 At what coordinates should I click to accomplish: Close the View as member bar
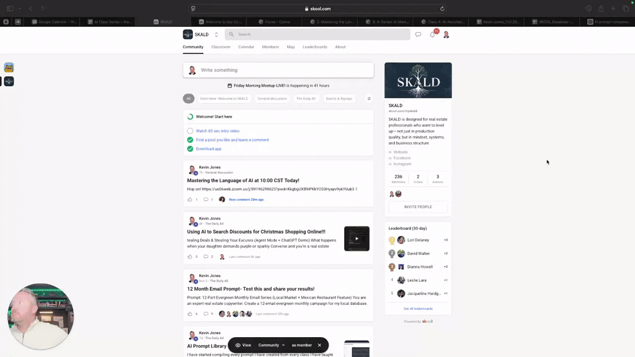pyautogui.click(x=319, y=345)
